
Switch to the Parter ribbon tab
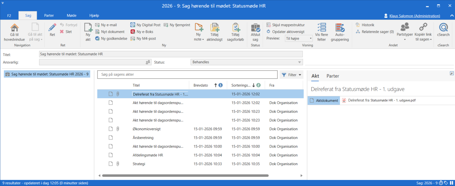[x=49, y=15]
